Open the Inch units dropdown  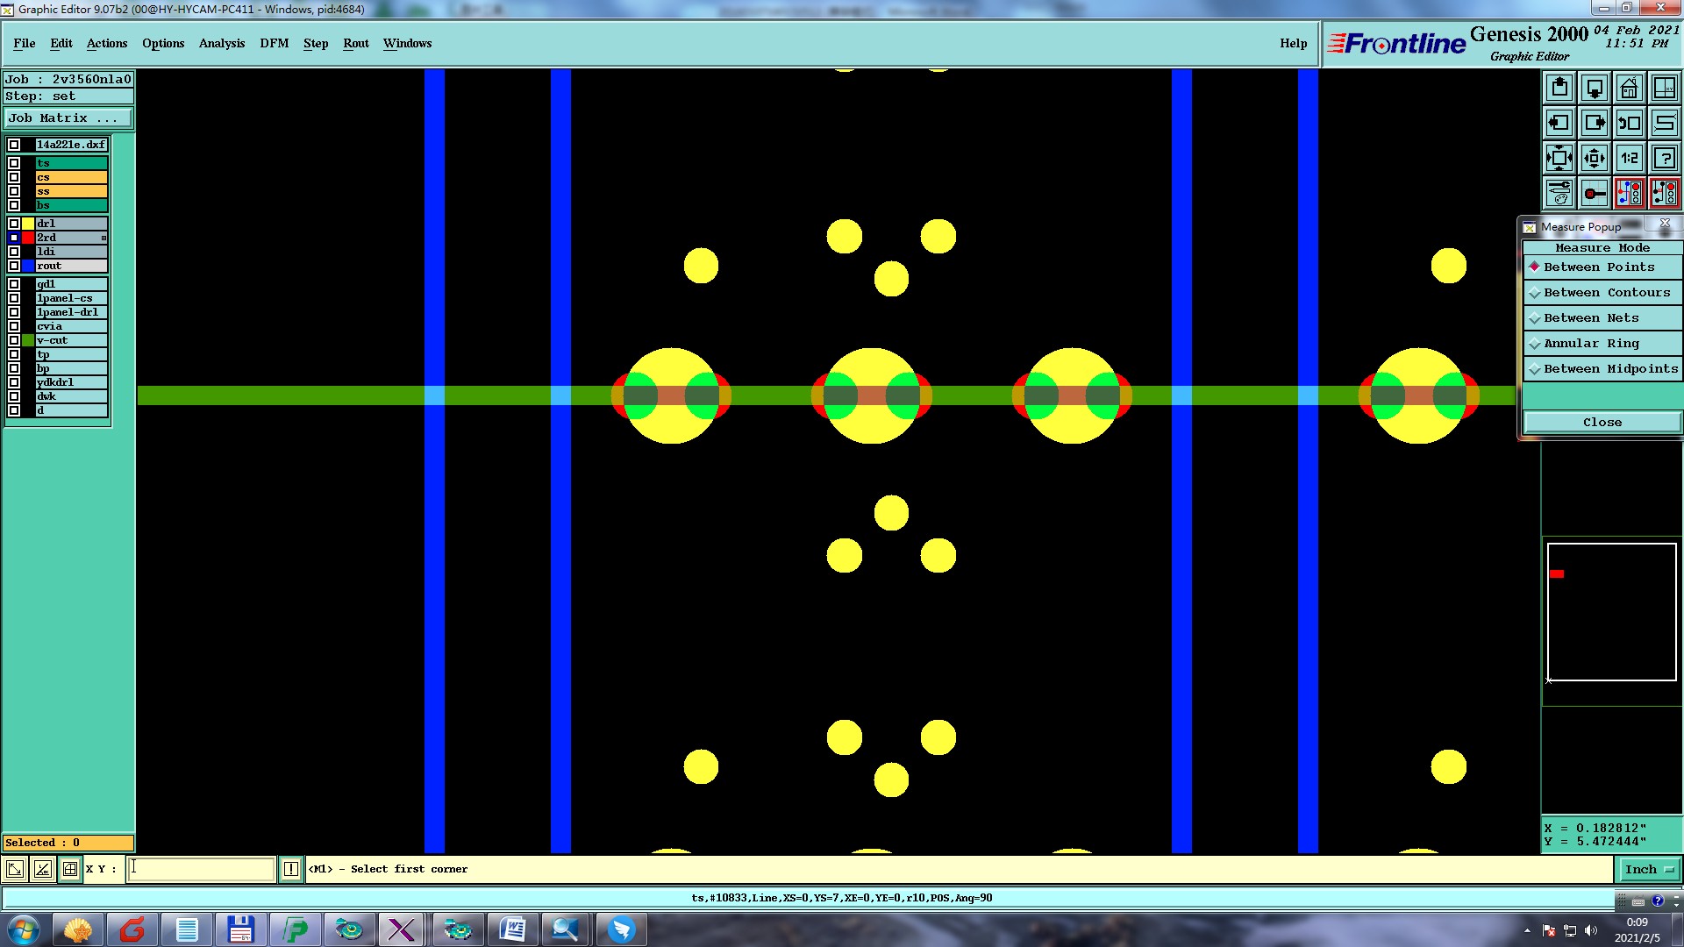[x=1649, y=870]
